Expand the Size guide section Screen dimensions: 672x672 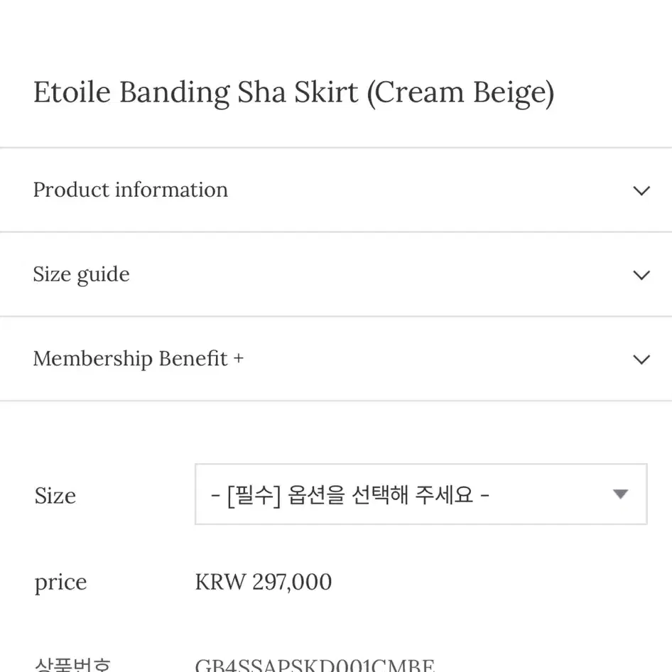(336, 274)
